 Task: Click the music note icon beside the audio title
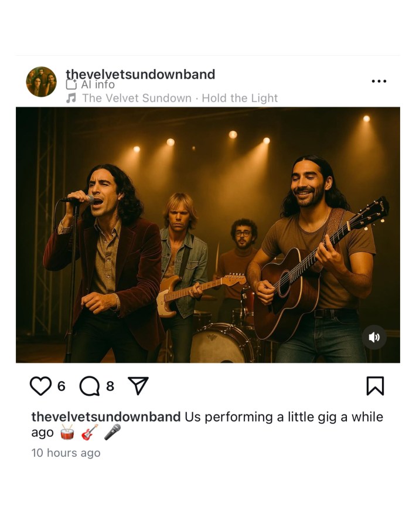(x=71, y=98)
